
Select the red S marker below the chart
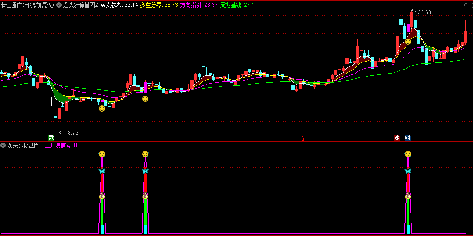(303, 139)
